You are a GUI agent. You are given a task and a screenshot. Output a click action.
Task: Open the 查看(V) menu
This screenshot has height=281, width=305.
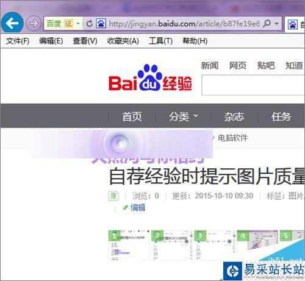(x=85, y=41)
